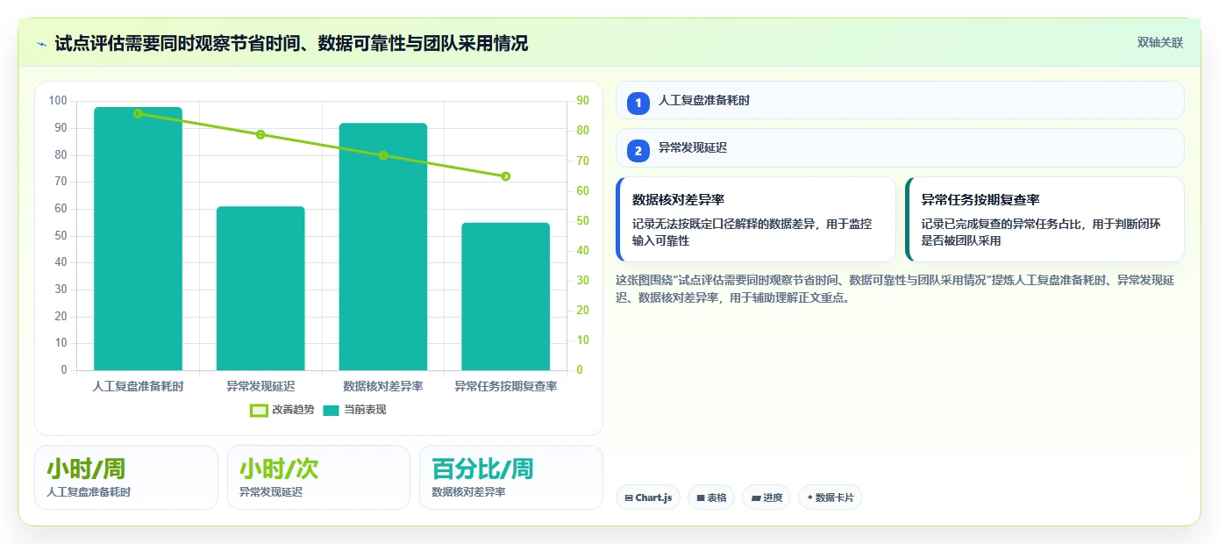This screenshot has height=544, width=1219.
Task: Click the Chart.js tag
Action: (648, 497)
